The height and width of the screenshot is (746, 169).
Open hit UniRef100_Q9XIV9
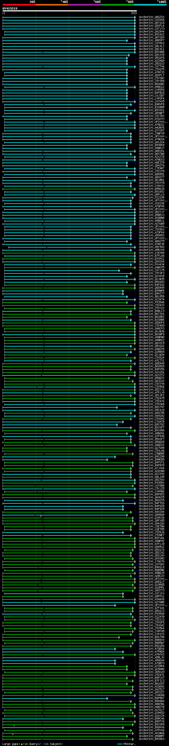click(152, 55)
